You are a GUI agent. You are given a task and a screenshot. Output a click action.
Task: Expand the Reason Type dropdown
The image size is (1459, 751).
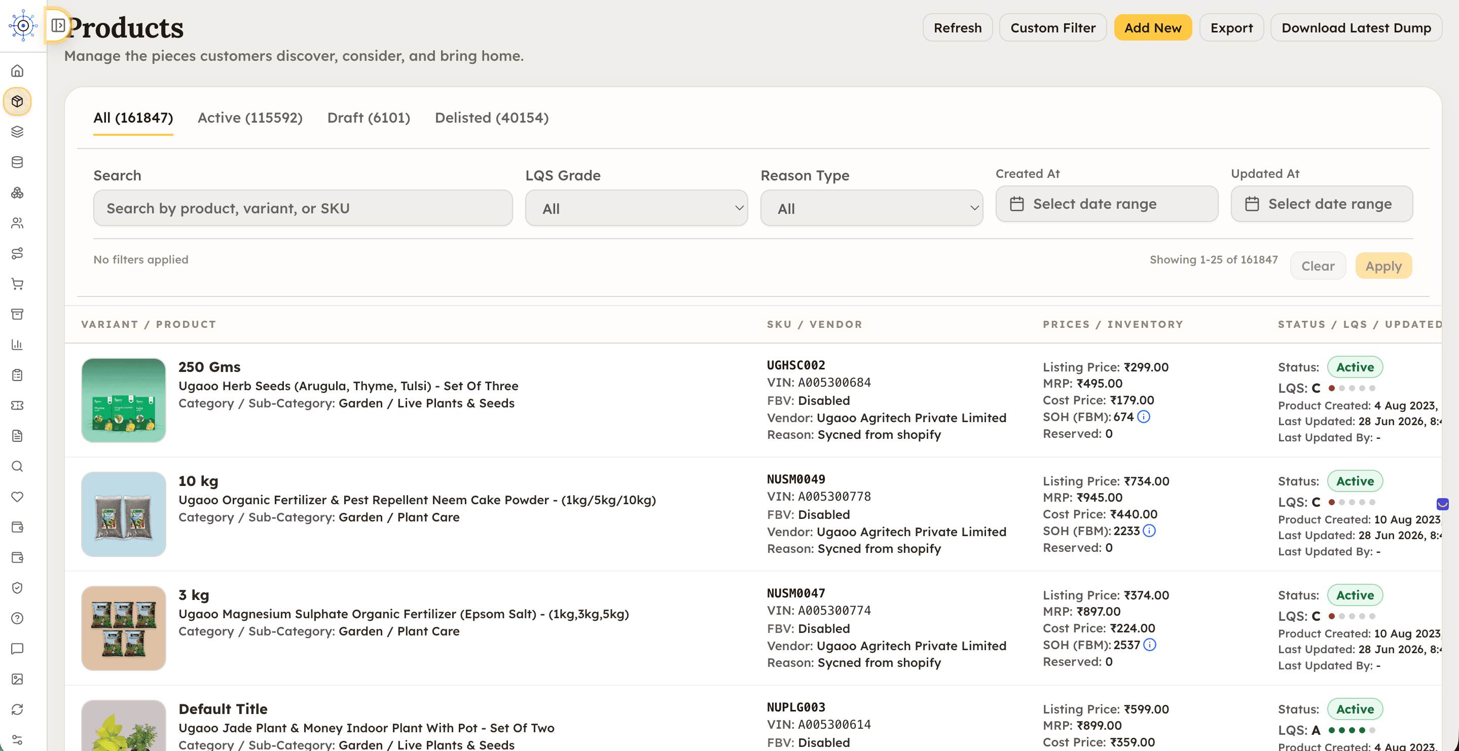tap(871, 208)
